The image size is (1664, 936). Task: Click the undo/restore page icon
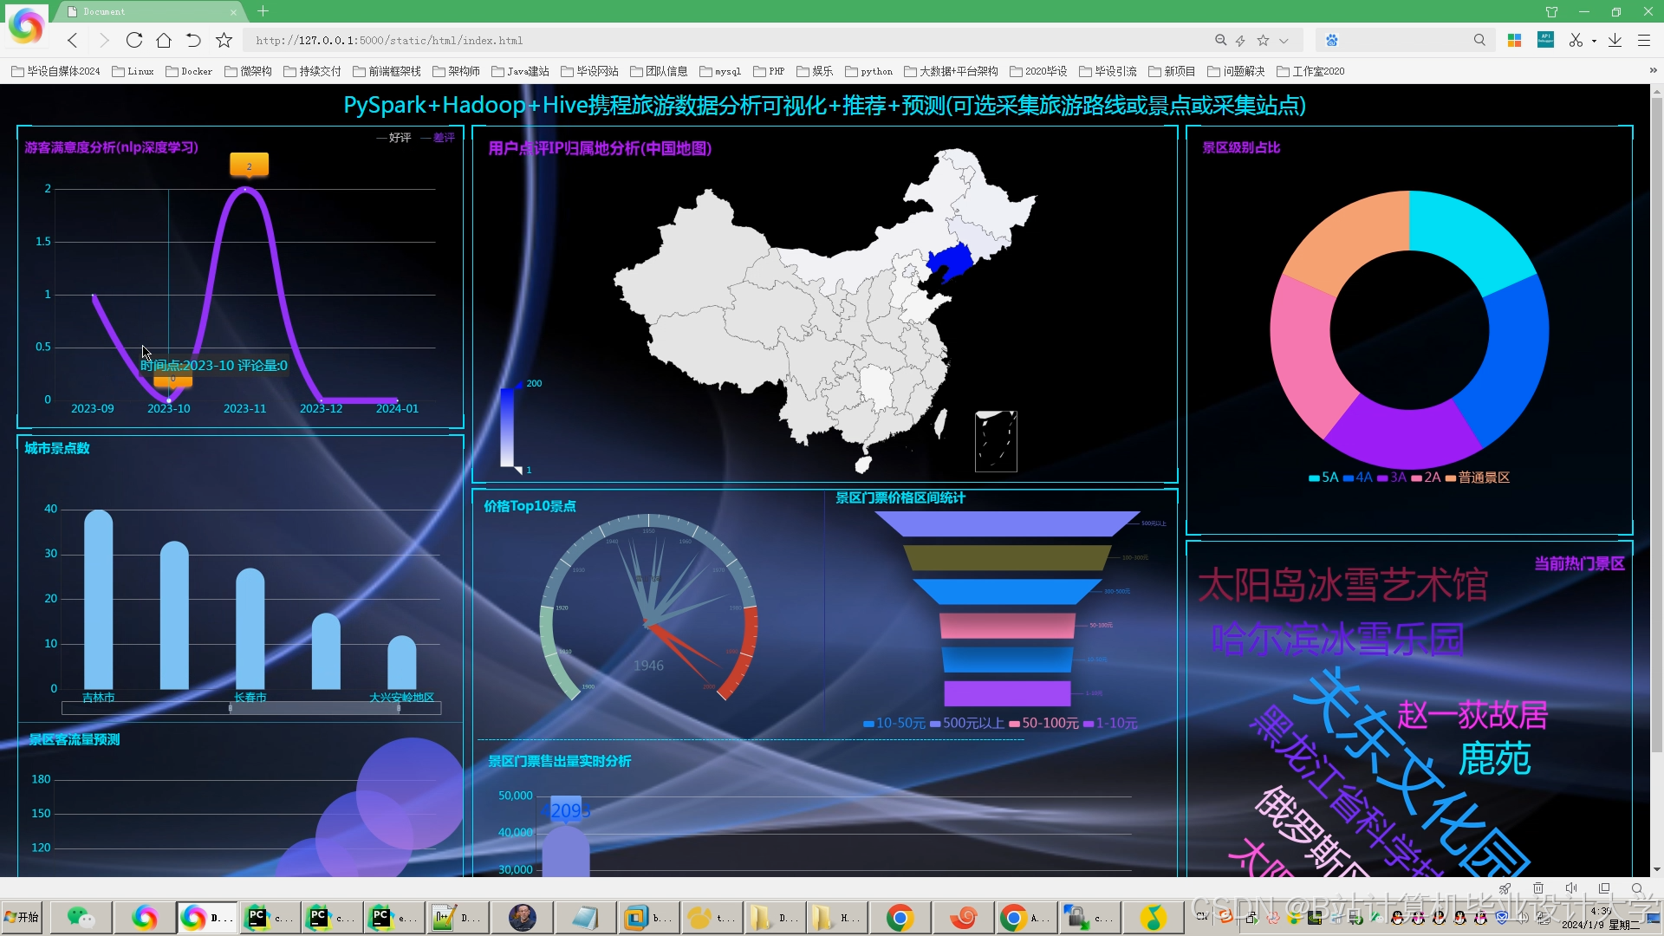coord(193,40)
